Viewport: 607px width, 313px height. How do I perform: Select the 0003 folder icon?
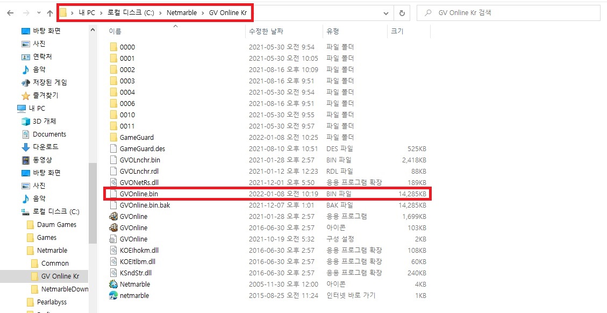[x=113, y=81]
